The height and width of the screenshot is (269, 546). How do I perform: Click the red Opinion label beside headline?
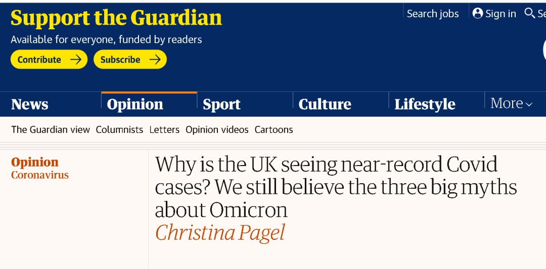pyautogui.click(x=35, y=162)
